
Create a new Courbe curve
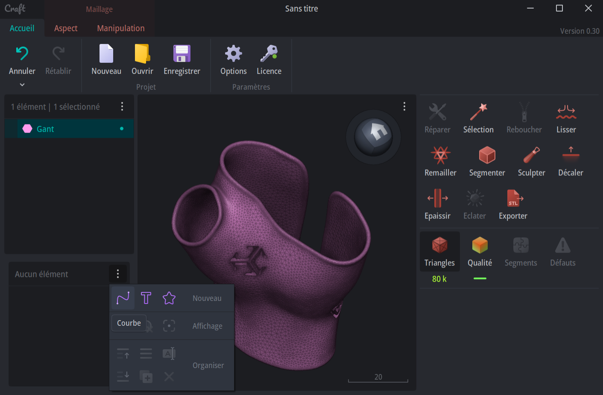(123, 298)
